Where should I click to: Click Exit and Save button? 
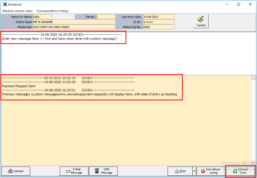pyautogui.click(x=240, y=171)
